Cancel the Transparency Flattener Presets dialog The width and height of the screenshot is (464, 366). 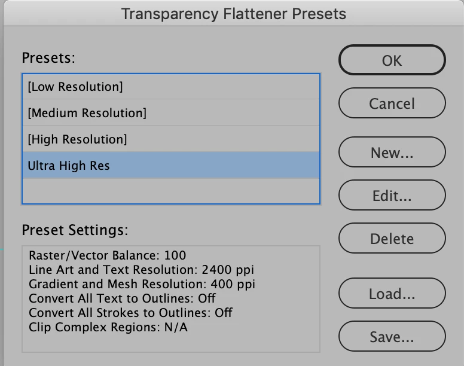[x=392, y=103]
